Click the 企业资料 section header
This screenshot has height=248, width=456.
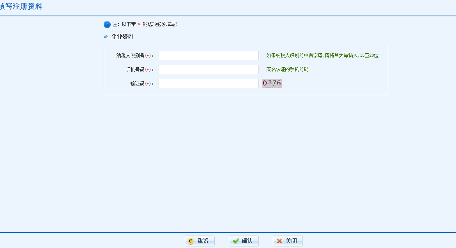click(122, 37)
